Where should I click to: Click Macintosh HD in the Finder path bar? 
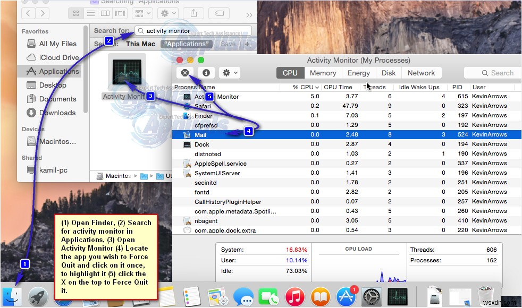[x=114, y=176]
